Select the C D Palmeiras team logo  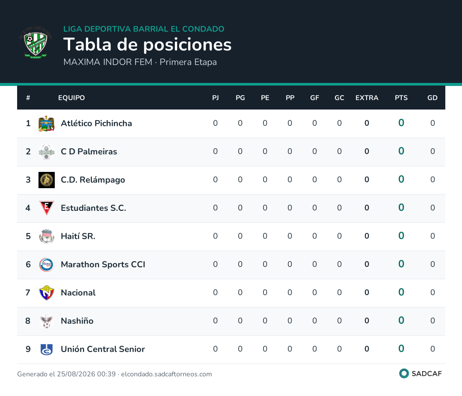click(47, 152)
